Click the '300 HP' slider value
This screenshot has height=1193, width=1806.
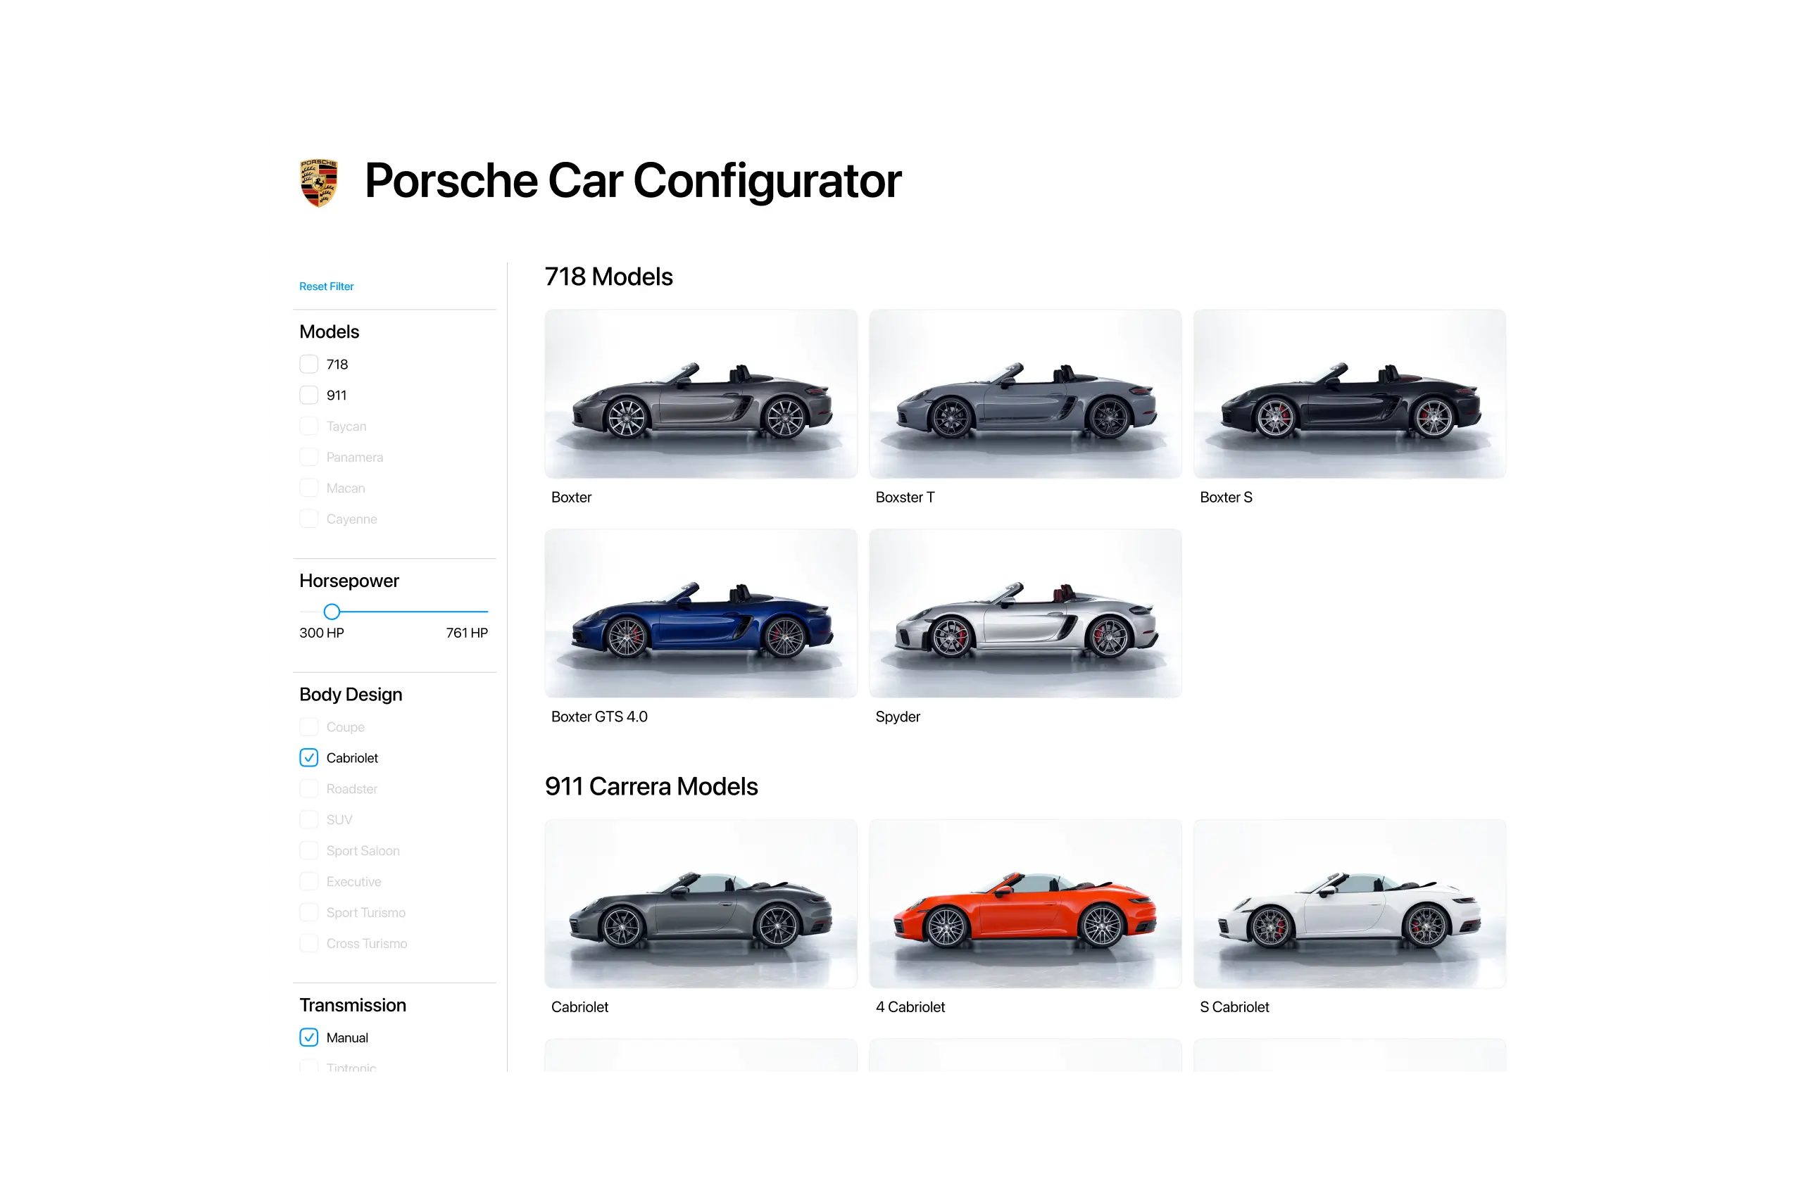321,633
